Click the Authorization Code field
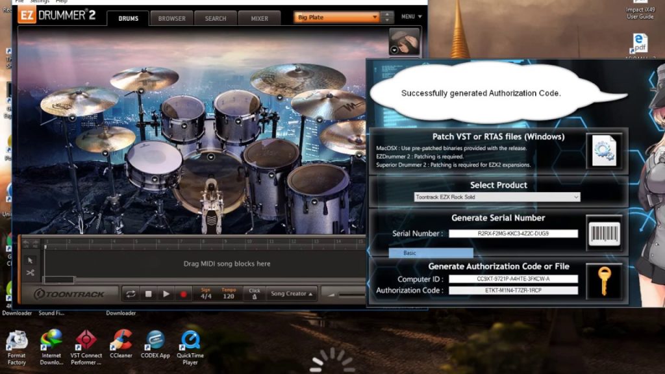The image size is (665, 374). 513,290
